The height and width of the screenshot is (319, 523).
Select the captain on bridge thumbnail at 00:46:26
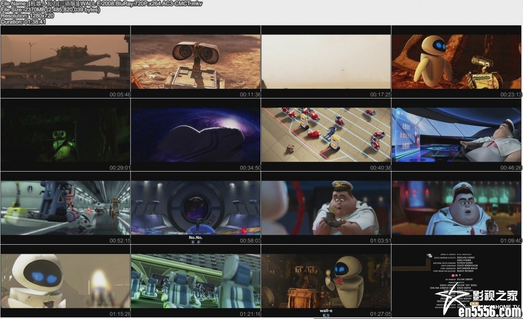pos(457,135)
